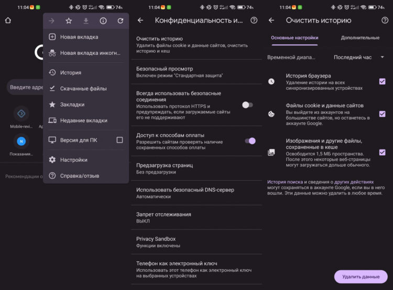The width and height of the screenshot is (393, 290).
Task: Reload page with refresh icon
Action: (x=121, y=21)
